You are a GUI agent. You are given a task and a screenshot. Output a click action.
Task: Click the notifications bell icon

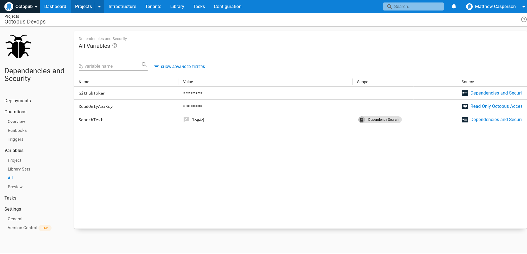pos(454,6)
